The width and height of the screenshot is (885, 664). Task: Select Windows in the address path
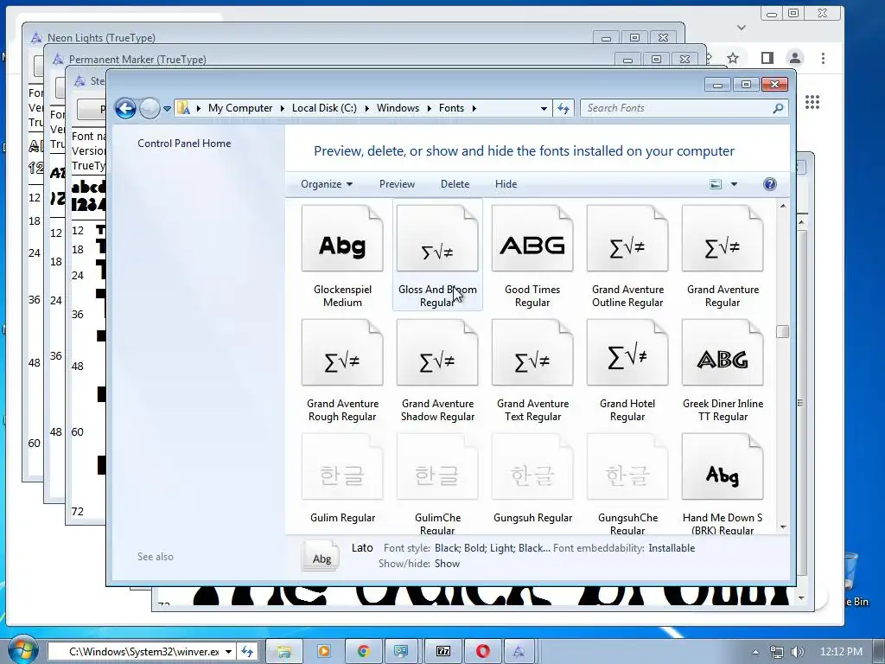point(398,108)
